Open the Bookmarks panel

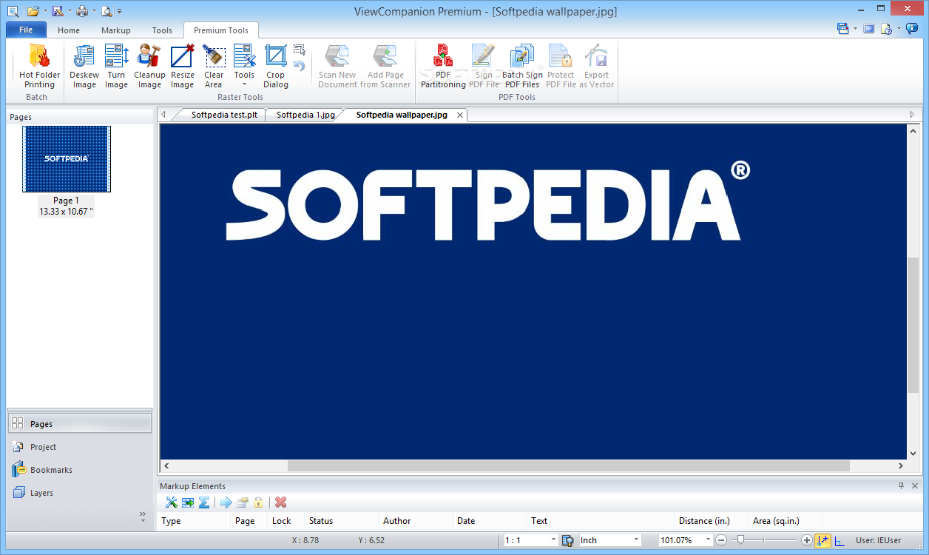tap(79, 470)
